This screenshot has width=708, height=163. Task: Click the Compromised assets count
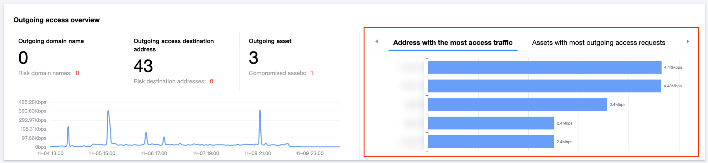pos(312,73)
